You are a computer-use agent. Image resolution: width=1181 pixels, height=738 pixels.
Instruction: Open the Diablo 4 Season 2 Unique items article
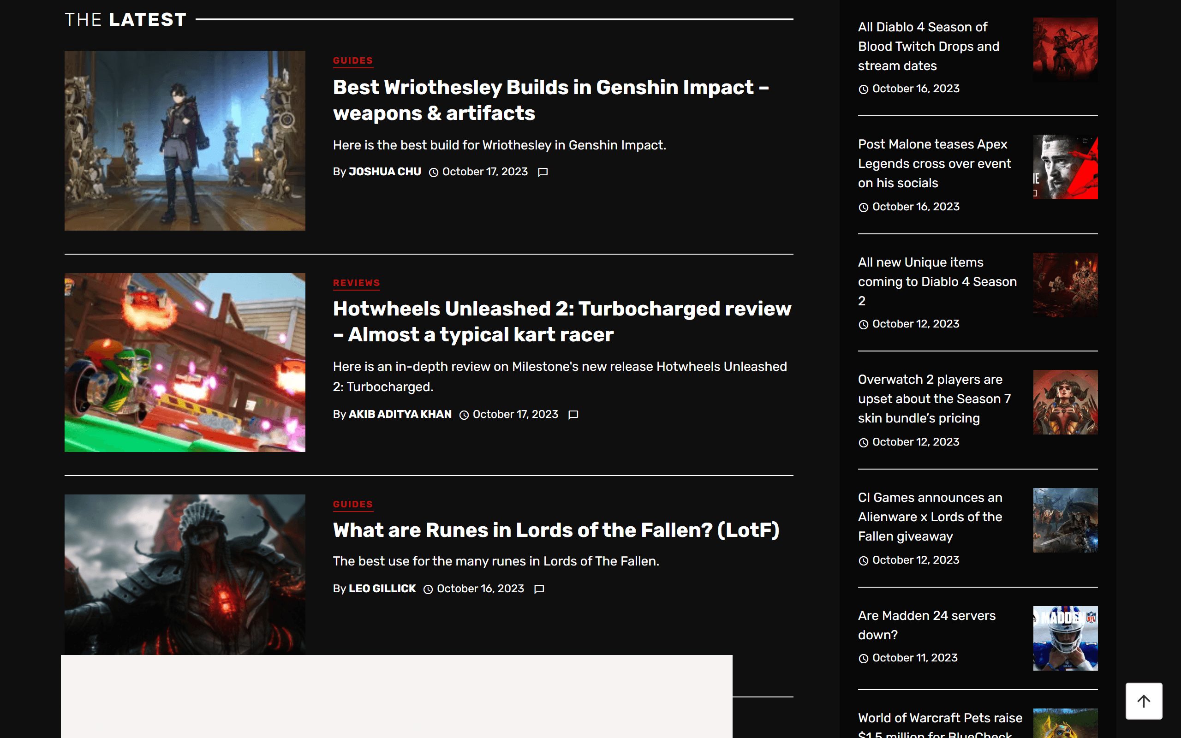[x=937, y=282]
